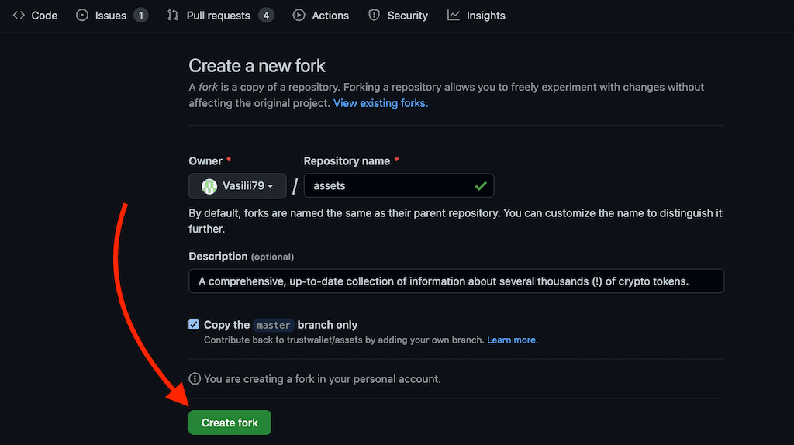Click the Create fork button

click(x=230, y=423)
